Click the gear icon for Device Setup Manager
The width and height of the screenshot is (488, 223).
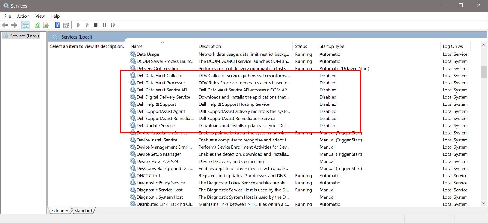[x=133, y=154]
